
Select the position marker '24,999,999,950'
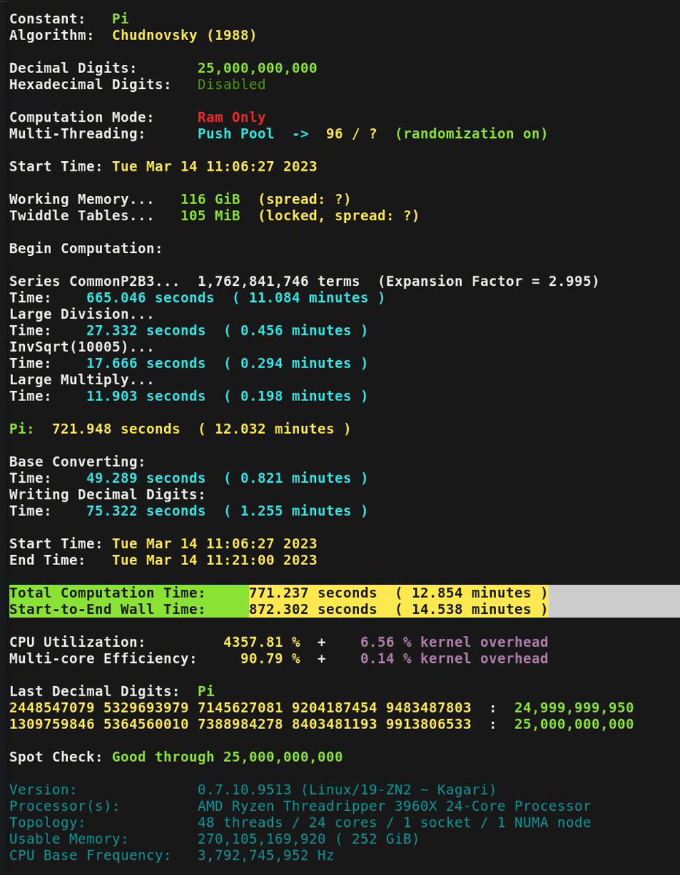click(573, 707)
